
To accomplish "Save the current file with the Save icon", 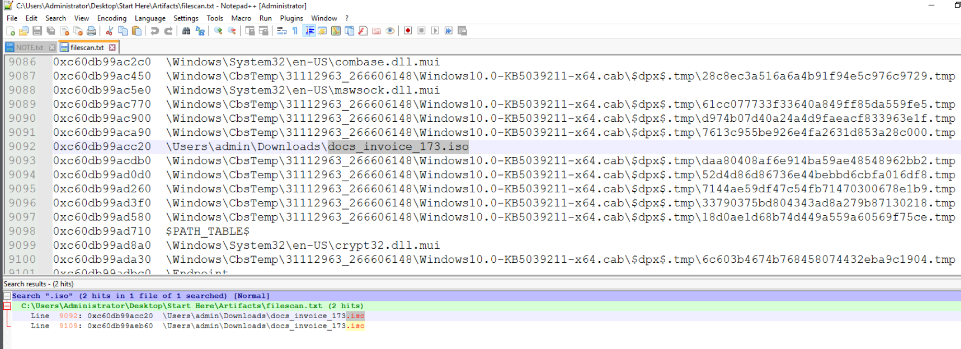I will (37, 31).
